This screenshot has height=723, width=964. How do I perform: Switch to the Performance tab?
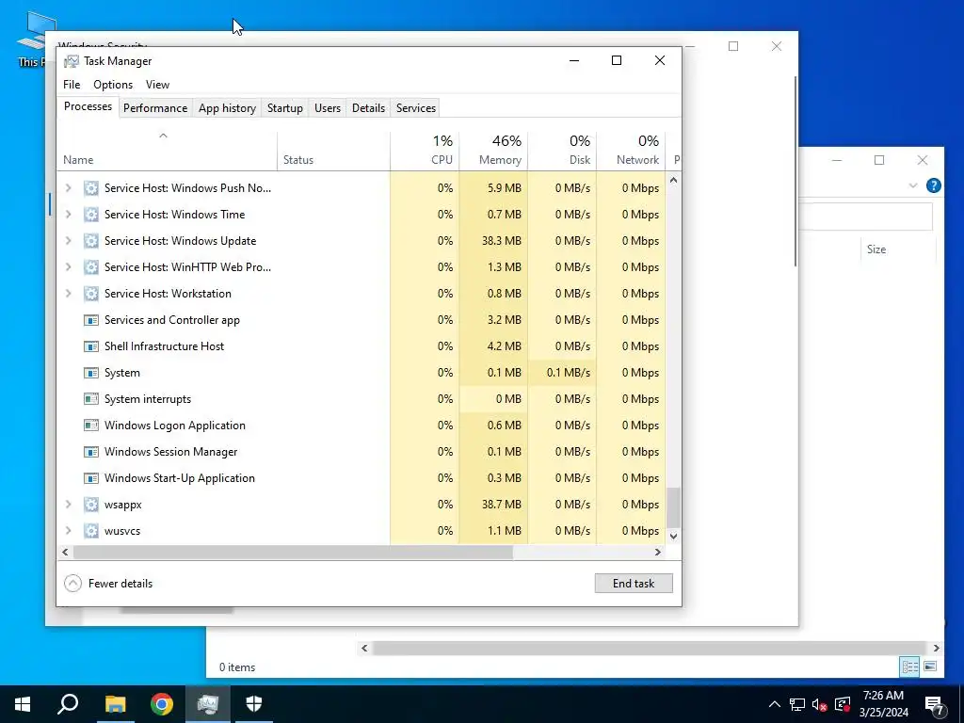click(155, 108)
